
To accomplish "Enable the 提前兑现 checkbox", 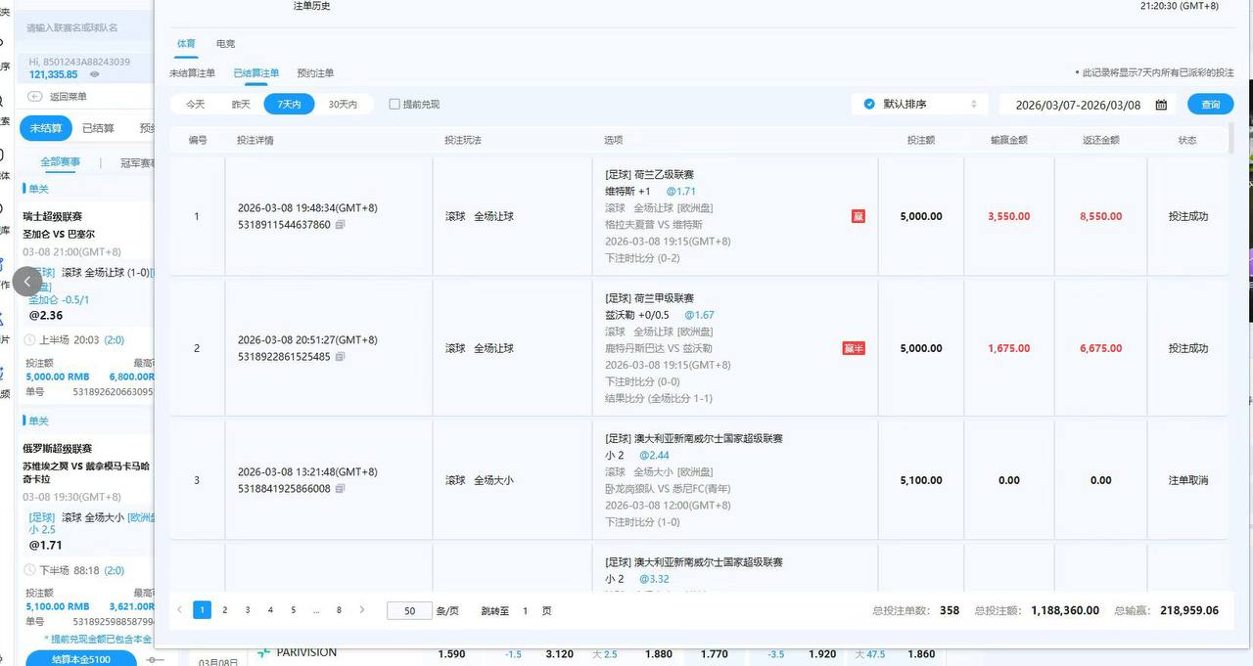I will tap(394, 105).
